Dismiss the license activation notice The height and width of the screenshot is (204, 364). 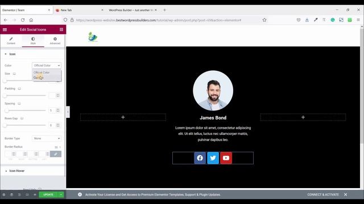pyautogui.click(x=345, y=195)
